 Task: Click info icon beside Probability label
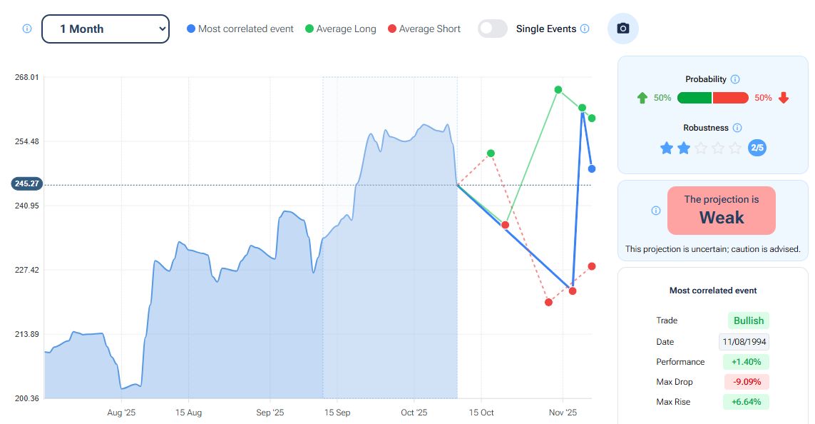click(735, 79)
